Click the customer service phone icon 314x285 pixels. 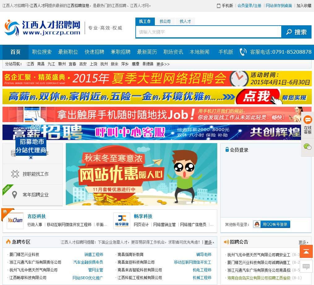(243, 52)
